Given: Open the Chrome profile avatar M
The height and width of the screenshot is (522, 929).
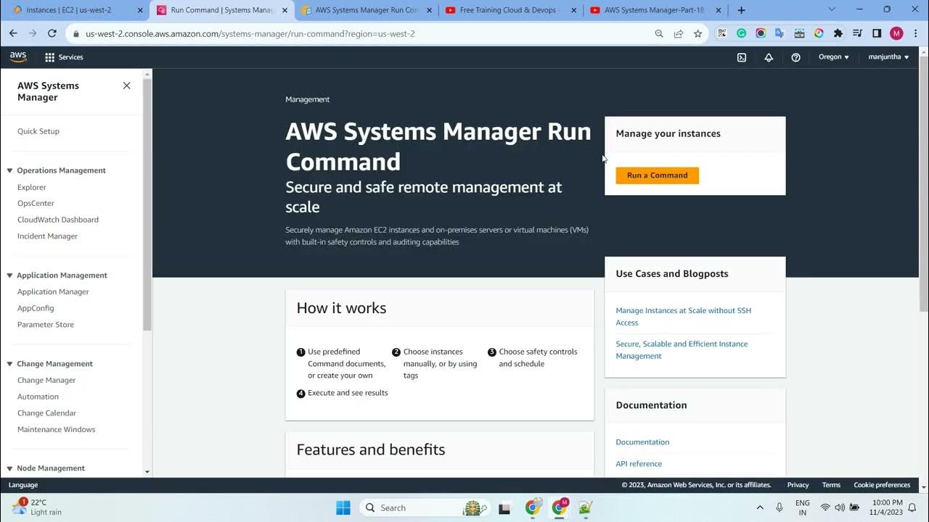Looking at the screenshot, I should (896, 33).
